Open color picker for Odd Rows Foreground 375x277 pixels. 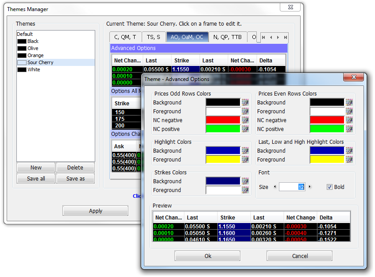pos(245,111)
